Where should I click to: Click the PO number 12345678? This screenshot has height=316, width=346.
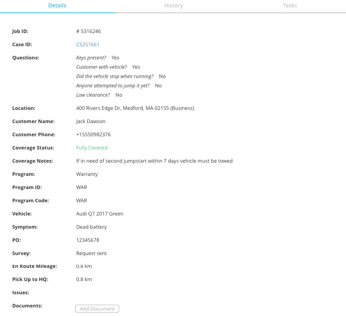click(88, 240)
